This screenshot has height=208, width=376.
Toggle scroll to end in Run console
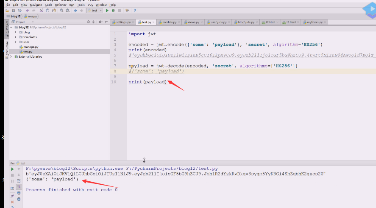click(19, 187)
